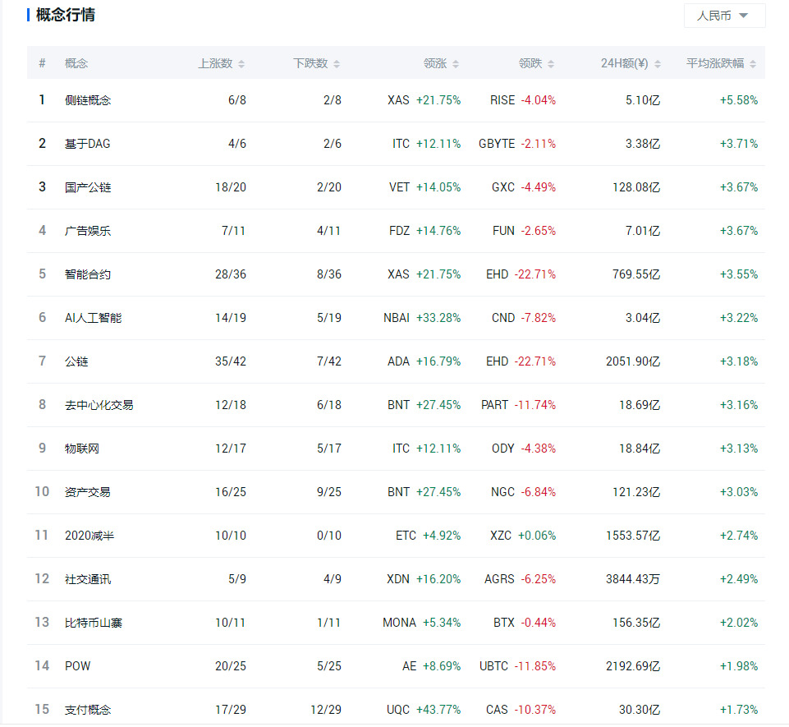Click the 128.08亿 volume value
The image size is (789, 727).
click(636, 187)
